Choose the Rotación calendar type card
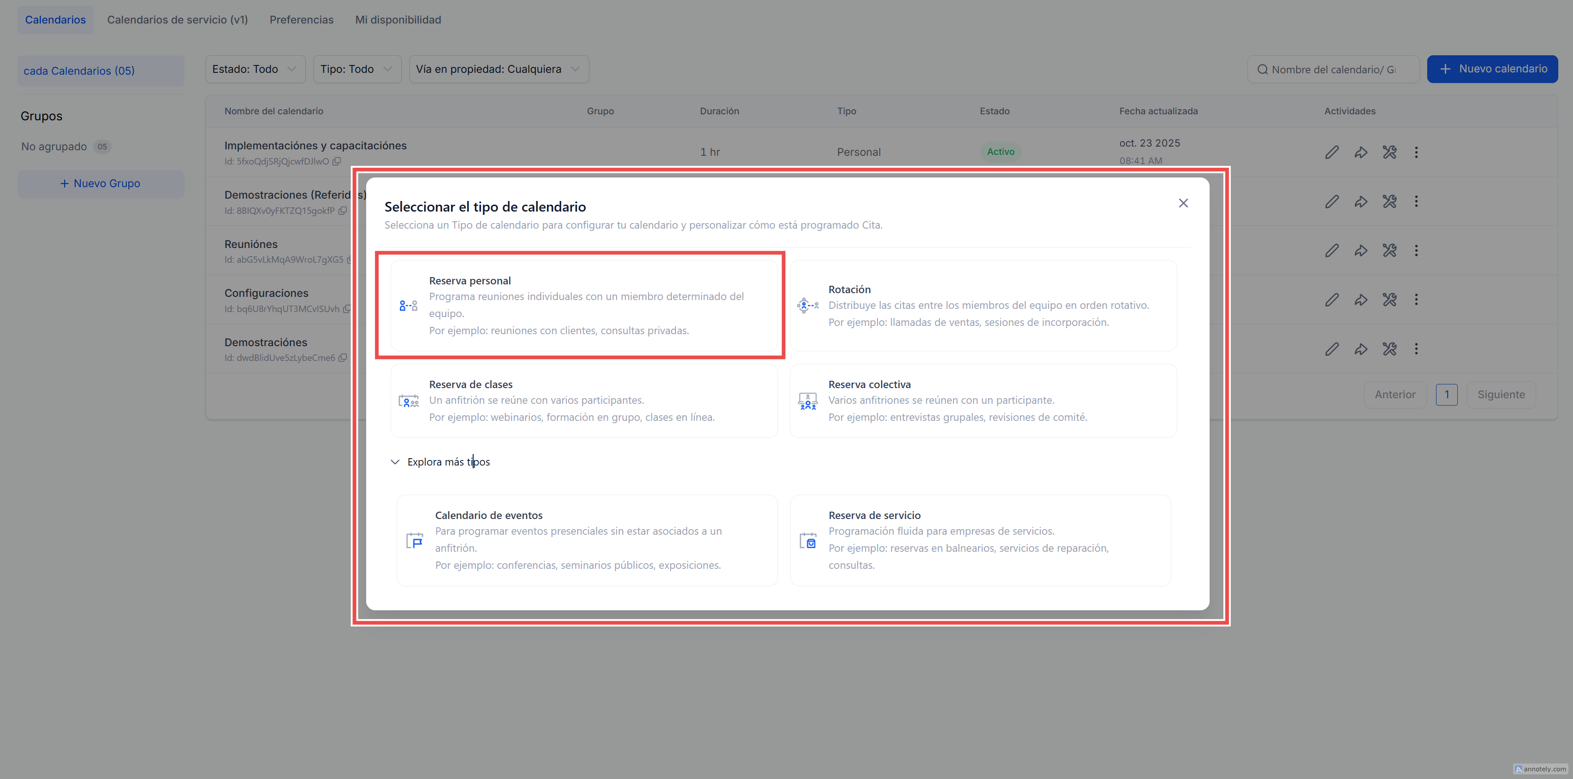 tap(983, 305)
